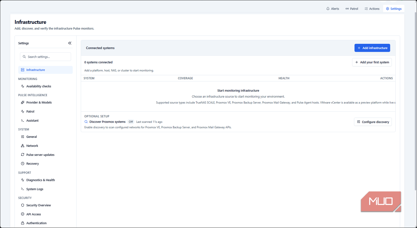
Task: Click the HEALTH column header
Action: coord(284,78)
